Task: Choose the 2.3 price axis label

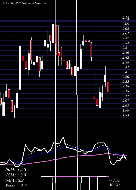Action: click(125, 72)
